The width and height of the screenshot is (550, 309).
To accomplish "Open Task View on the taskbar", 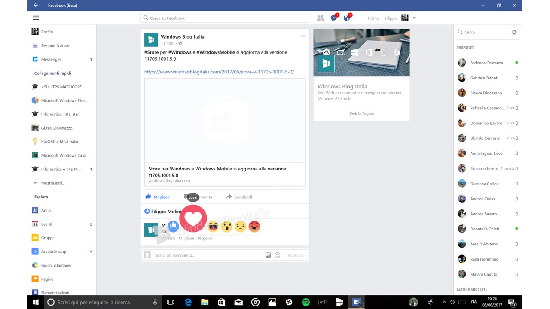I will [x=171, y=302].
